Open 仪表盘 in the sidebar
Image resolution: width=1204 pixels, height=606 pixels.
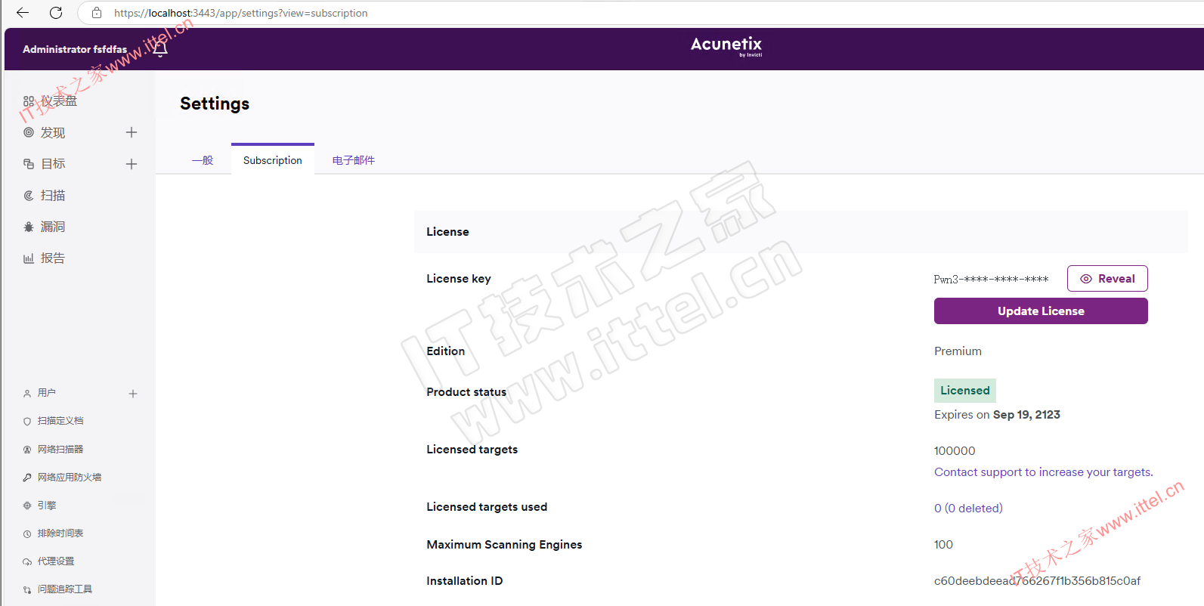[59, 101]
